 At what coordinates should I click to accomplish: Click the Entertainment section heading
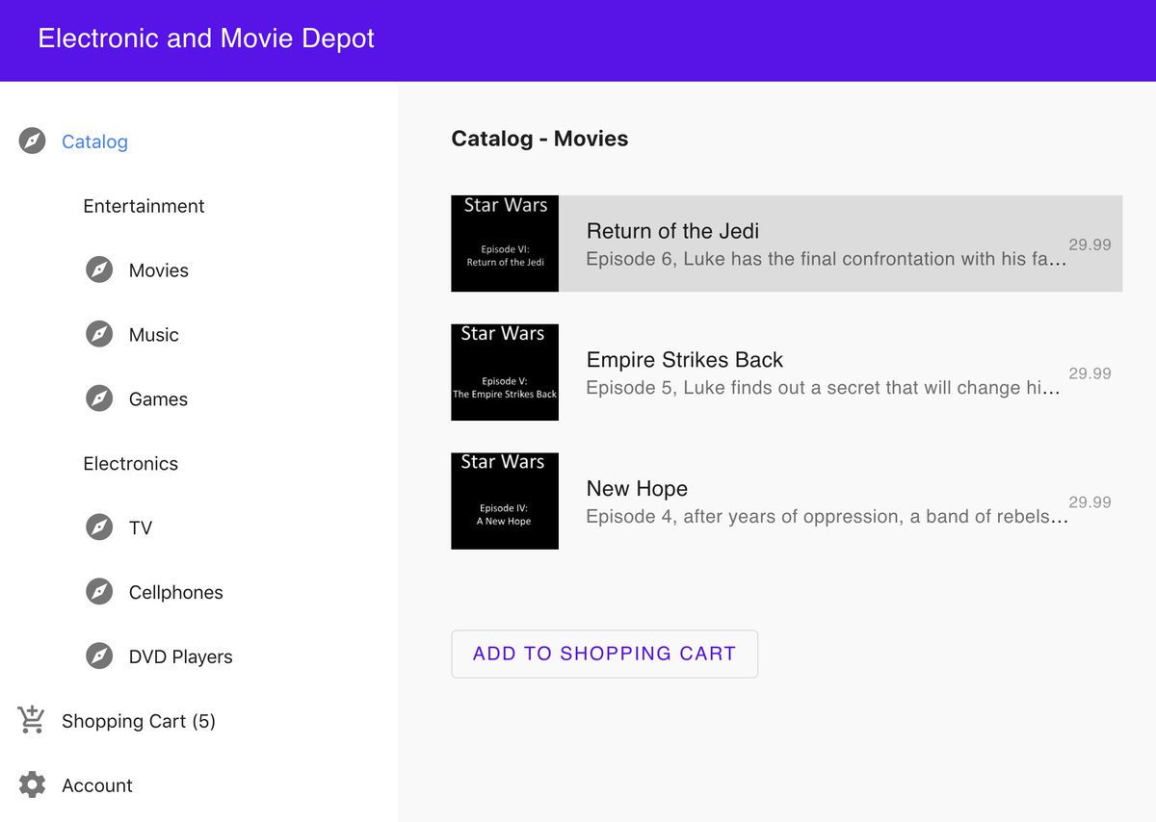pyautogui.click(x=144, y=206)
